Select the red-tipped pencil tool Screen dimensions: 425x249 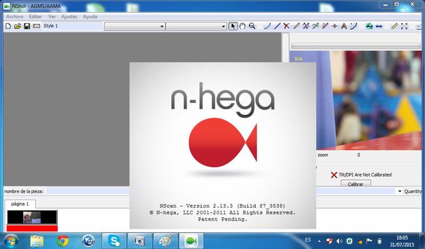[325, 26]
